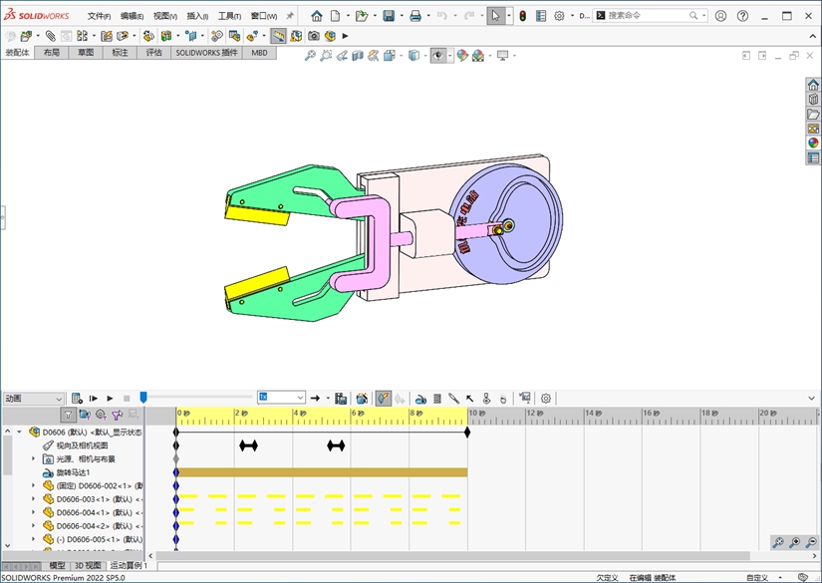Click the motion study Calculate icon
Viewport: 822px width, 583px height.
pyautogui.click(x=77, y=398)
